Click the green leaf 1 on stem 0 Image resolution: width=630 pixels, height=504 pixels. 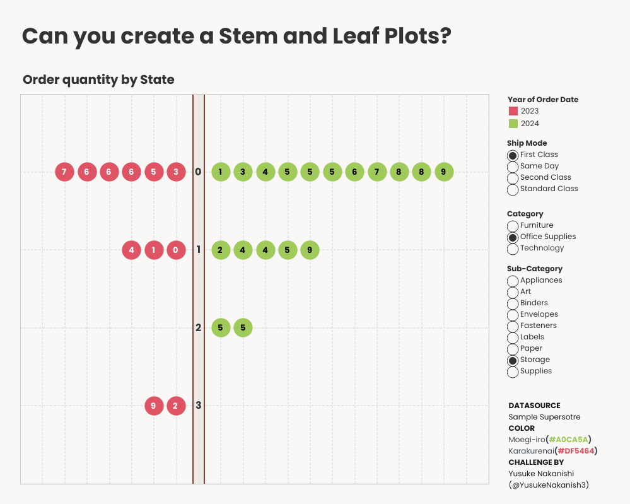(220, 172)
